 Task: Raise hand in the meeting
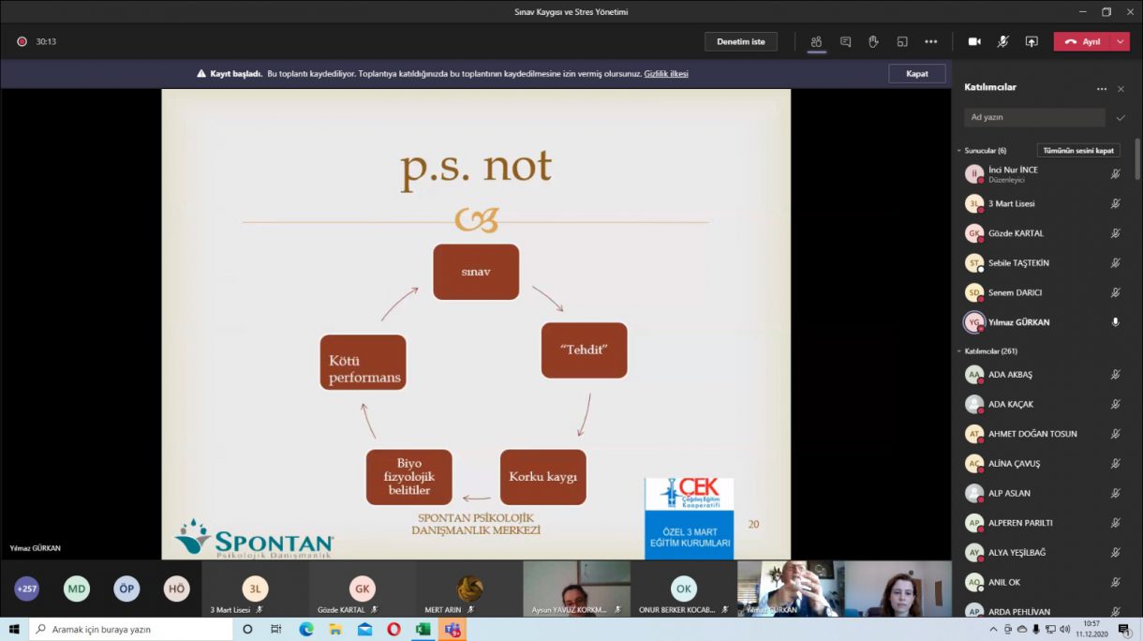[873, 41]
